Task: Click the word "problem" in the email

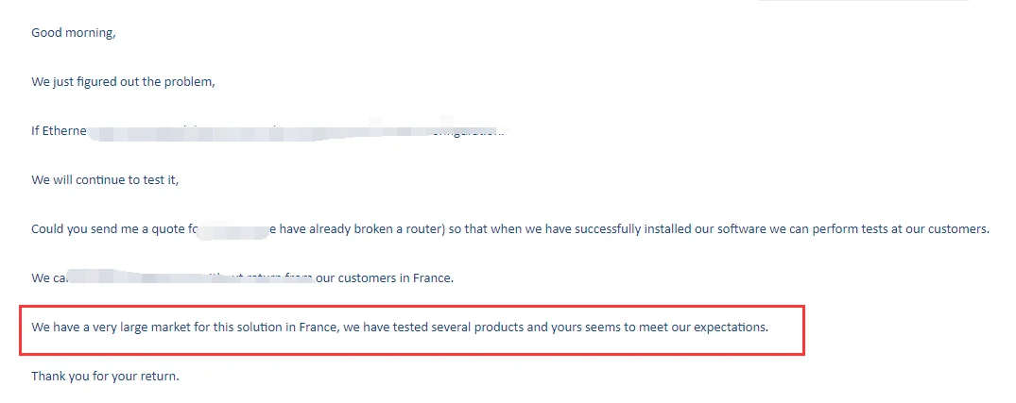Action: 191,81
